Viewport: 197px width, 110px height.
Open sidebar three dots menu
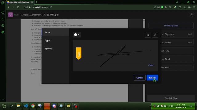point(3,99)
